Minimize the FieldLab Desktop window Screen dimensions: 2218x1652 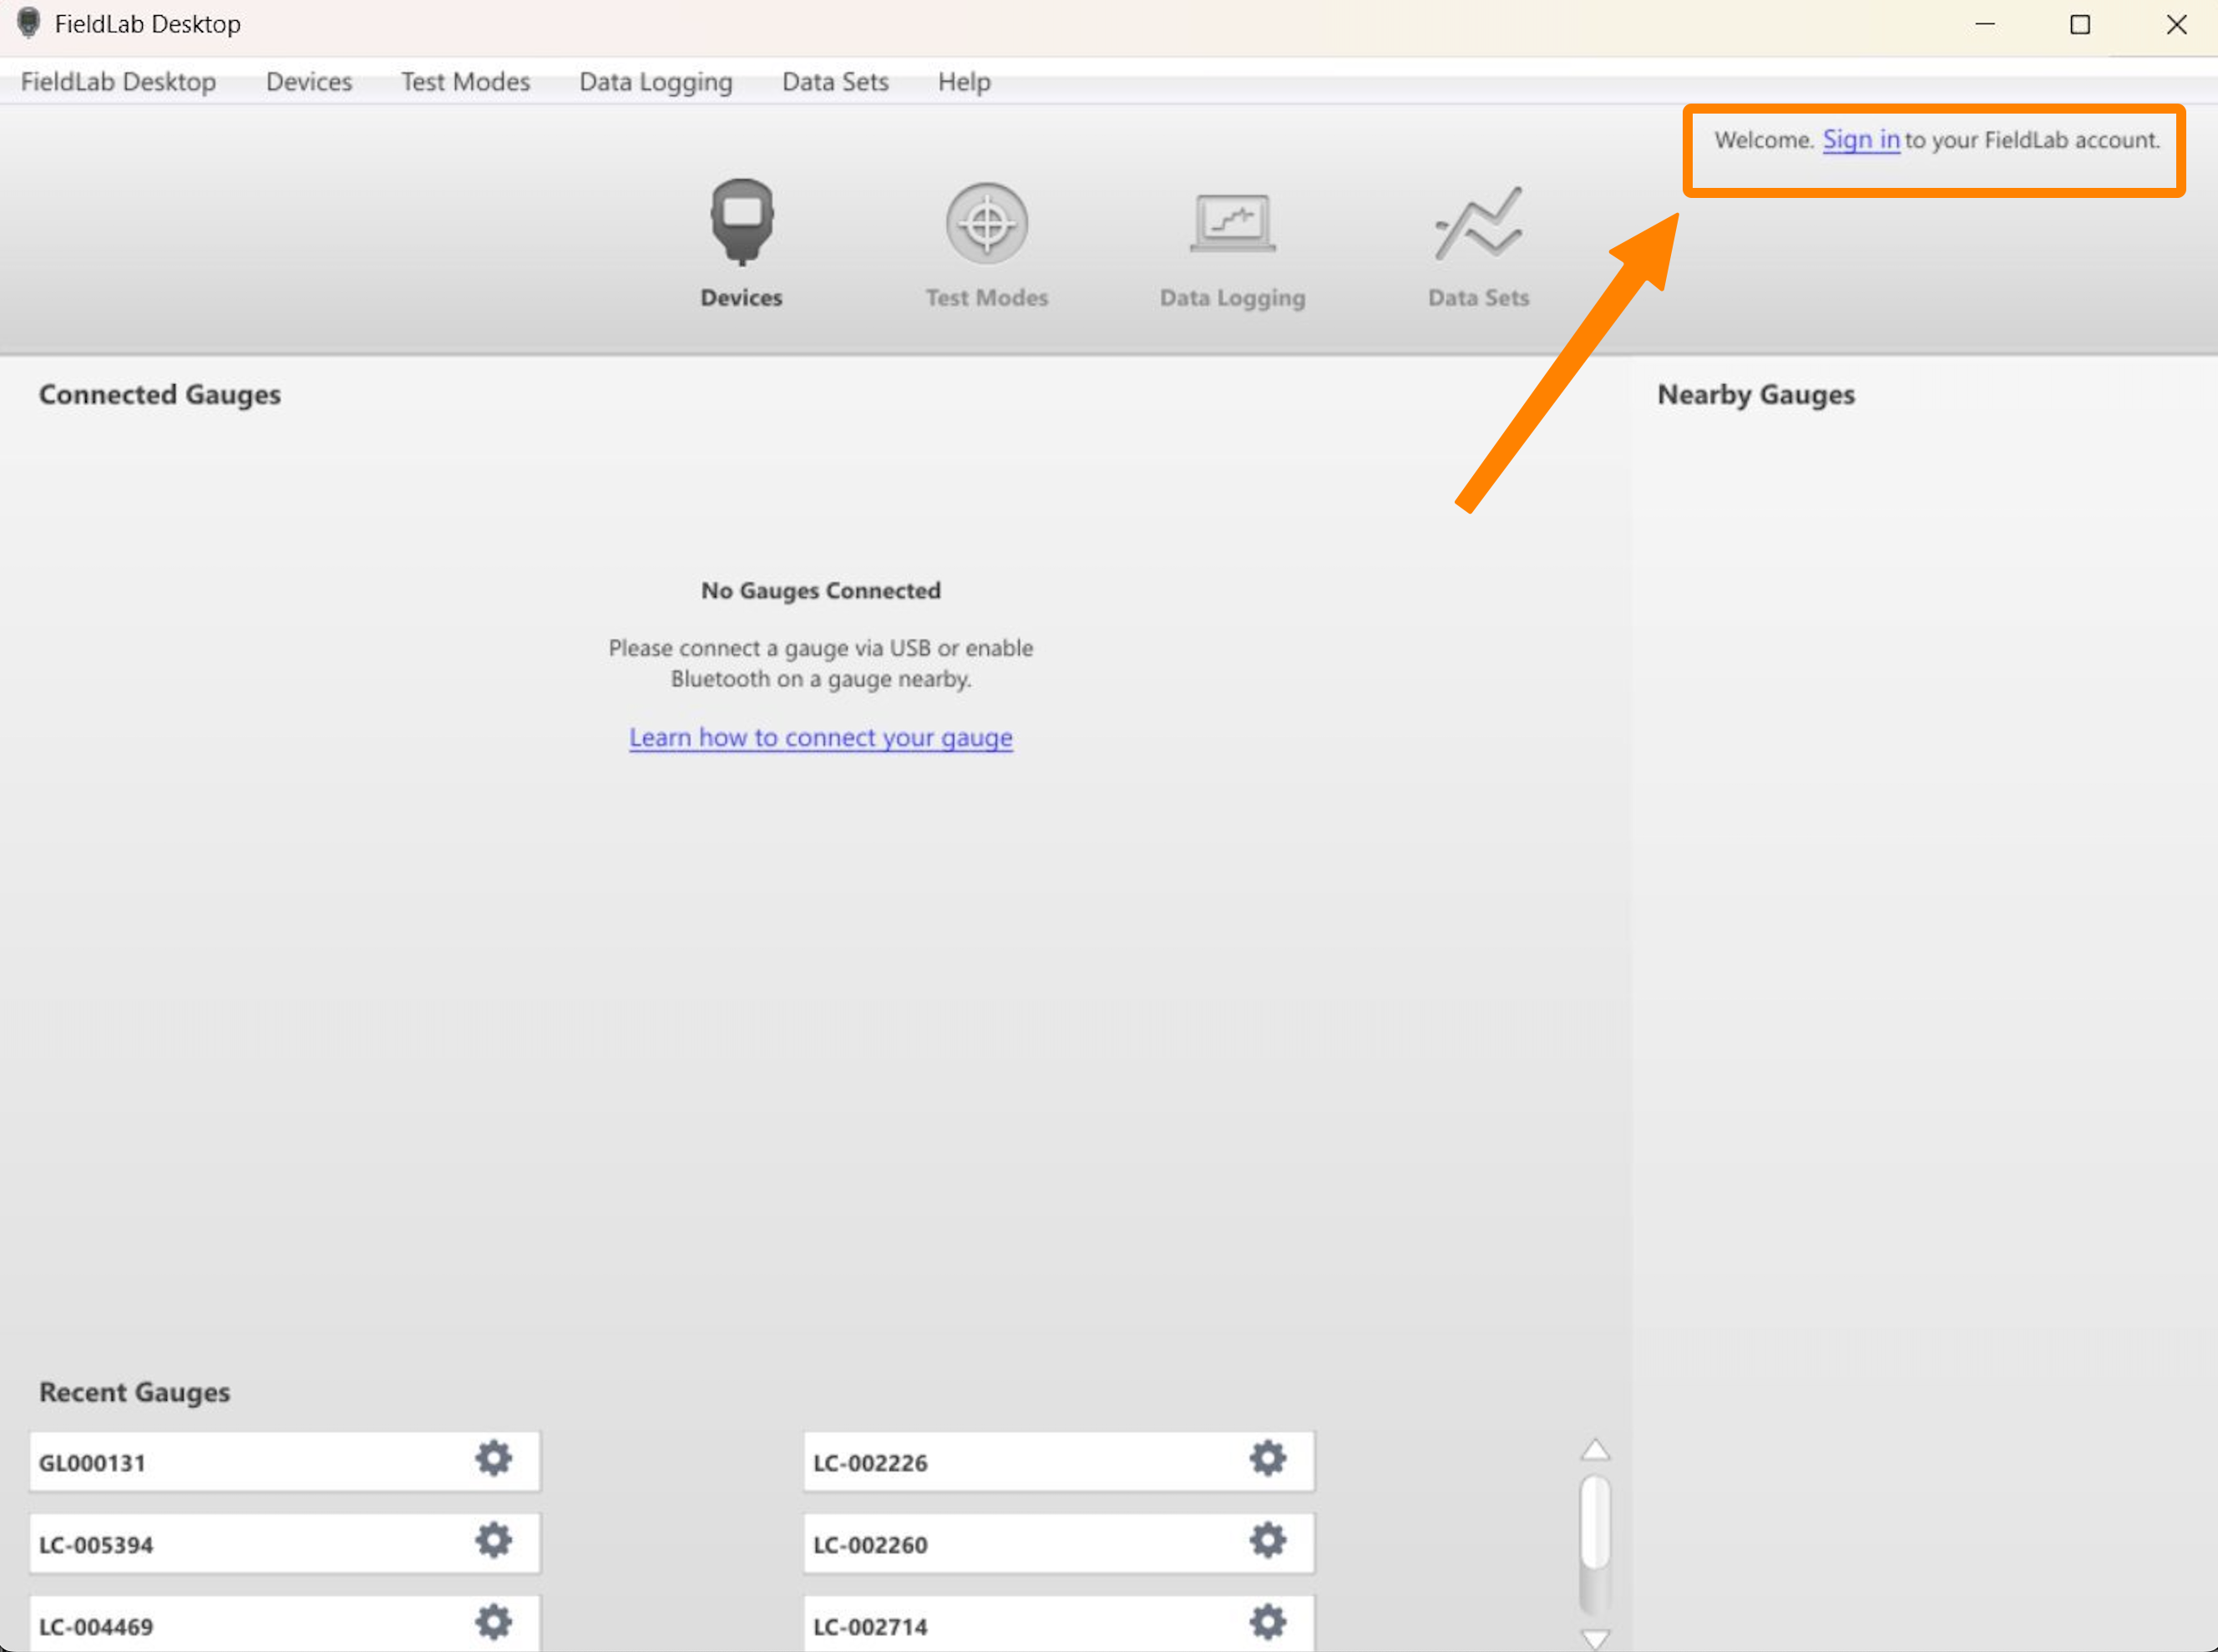(x=1985, y=24)
